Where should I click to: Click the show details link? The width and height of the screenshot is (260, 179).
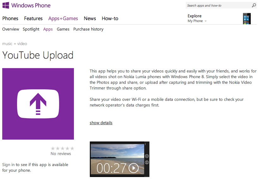tap(101, 123)
